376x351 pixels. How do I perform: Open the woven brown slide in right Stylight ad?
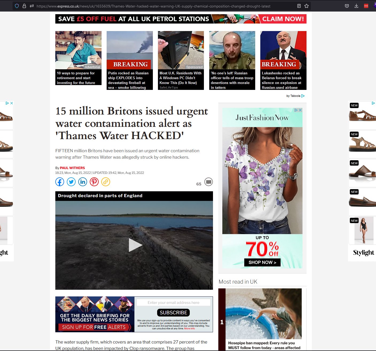pyautogui.click(x=362, y=173)
